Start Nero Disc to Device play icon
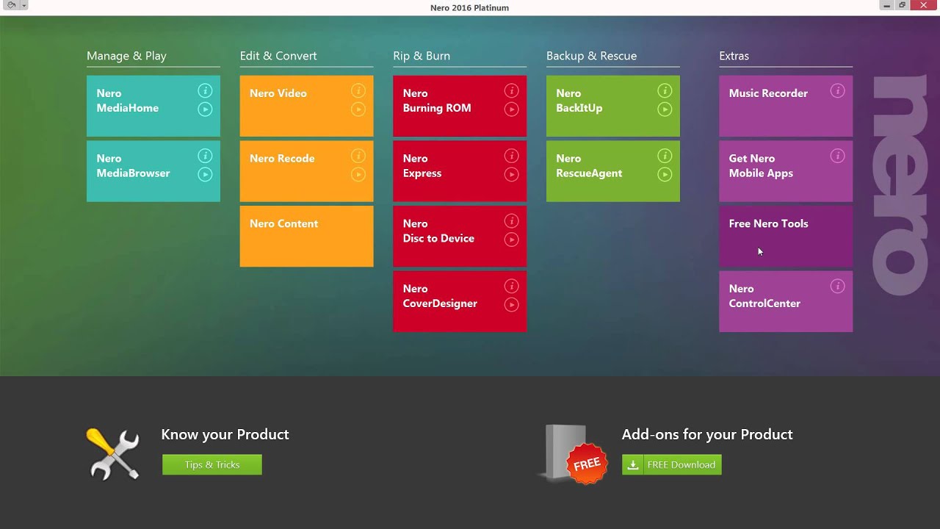 coord(511,240)
